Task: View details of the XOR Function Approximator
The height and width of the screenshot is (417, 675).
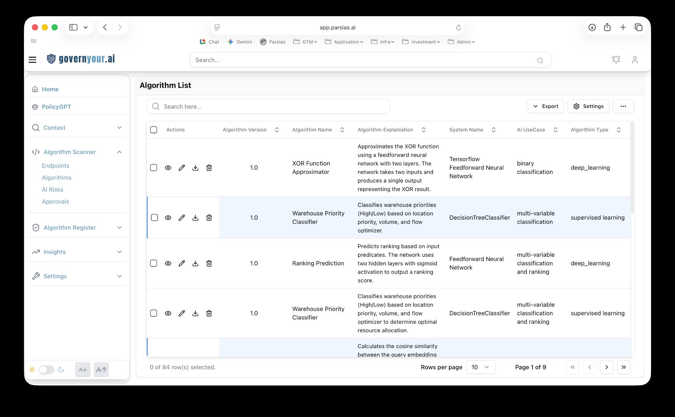Action: (168, 168)
